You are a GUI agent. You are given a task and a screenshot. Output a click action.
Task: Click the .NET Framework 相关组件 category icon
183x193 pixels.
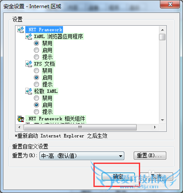click(21, 119)
